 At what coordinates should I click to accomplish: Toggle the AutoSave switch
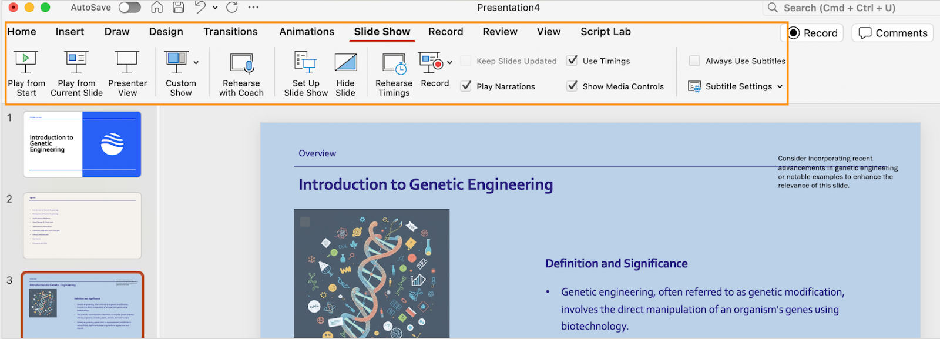point(129,8)
